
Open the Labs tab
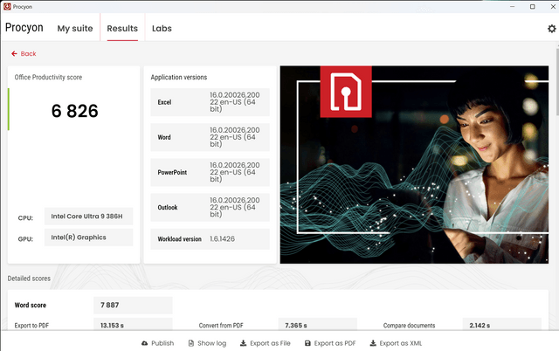tap(162, 28)
